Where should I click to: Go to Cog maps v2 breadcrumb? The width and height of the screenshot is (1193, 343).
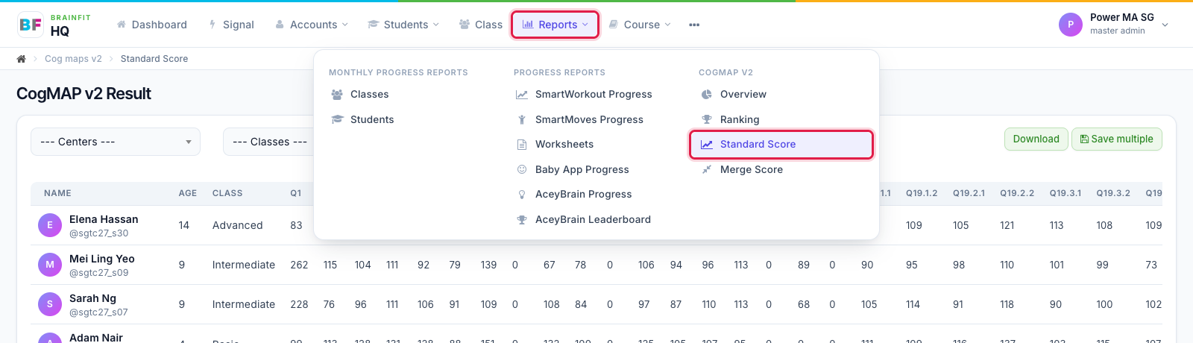pyautogui.click(x=73, y=59)
